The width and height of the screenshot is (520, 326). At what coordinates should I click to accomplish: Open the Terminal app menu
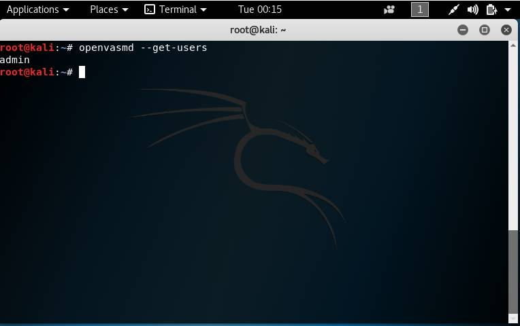pos(176,10)
